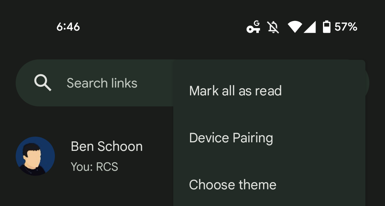Open Ben Schoon's profile avatar
Image resolution: width=385 pixels, height=206 pixels.
click(x=35, y=156)
